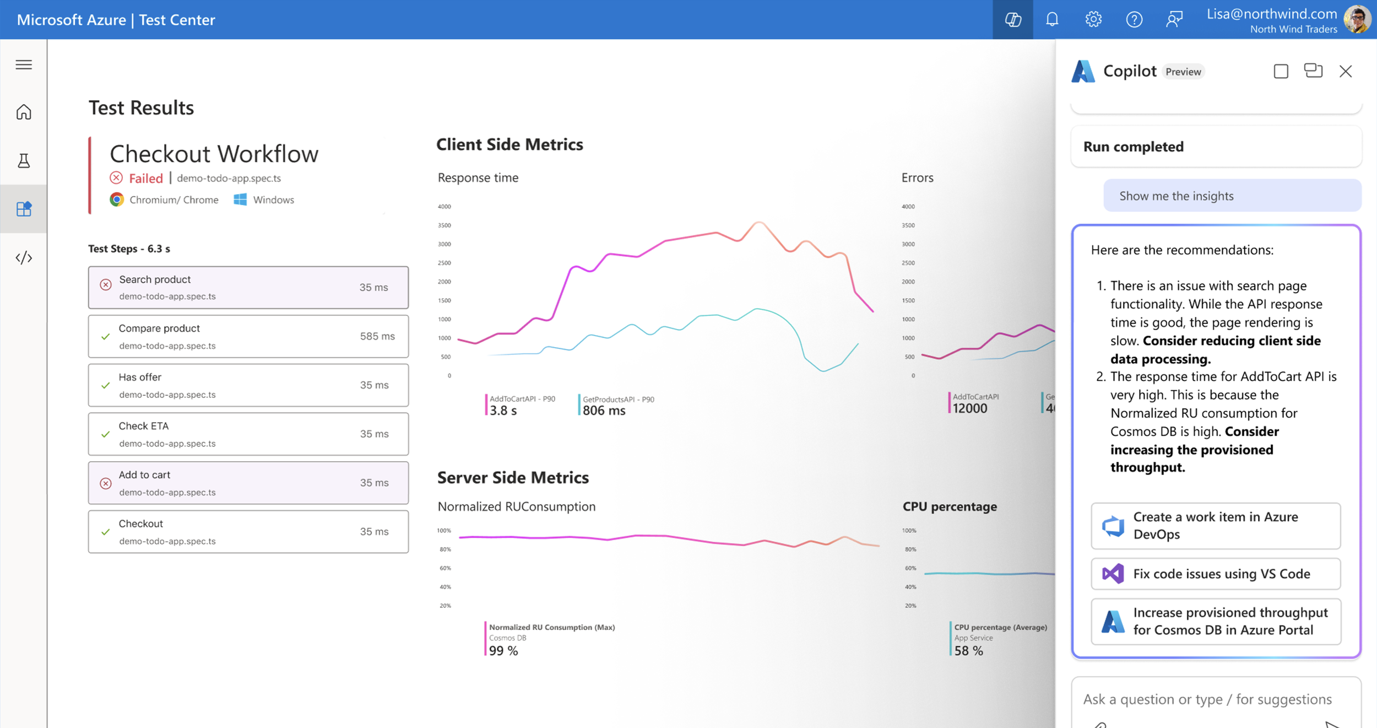Open the notifications bell
The image size is (1377, 728).
(x=1052, y=20)
